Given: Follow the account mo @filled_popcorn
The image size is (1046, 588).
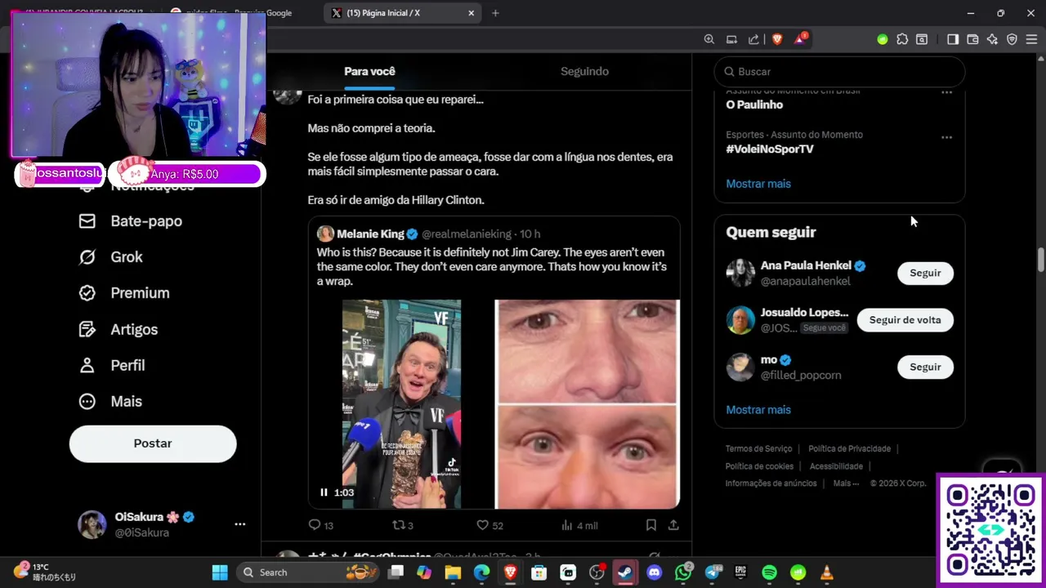Looking at the screenshot, I should [x=925, y=367].
